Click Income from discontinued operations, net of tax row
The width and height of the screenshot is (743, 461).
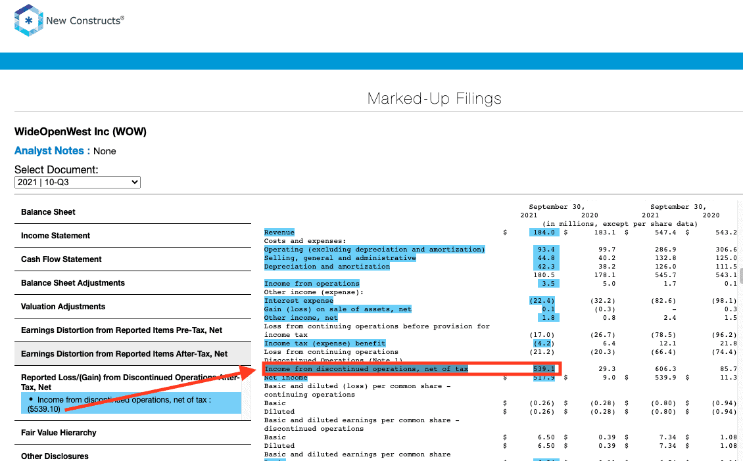click(412, 369)
